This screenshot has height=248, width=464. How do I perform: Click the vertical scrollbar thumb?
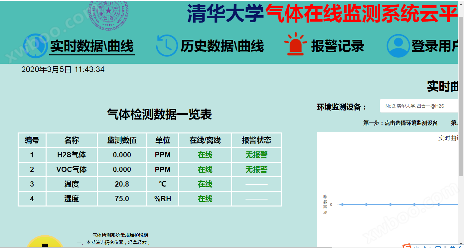click(x=461, y=96)
